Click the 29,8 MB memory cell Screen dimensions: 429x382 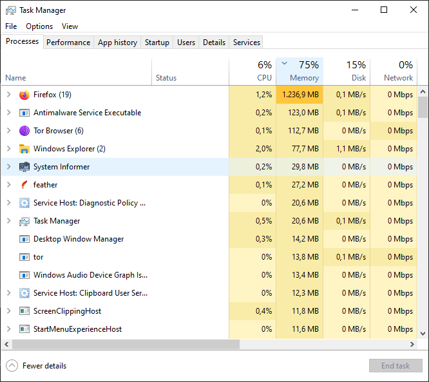tap(300, 167)
